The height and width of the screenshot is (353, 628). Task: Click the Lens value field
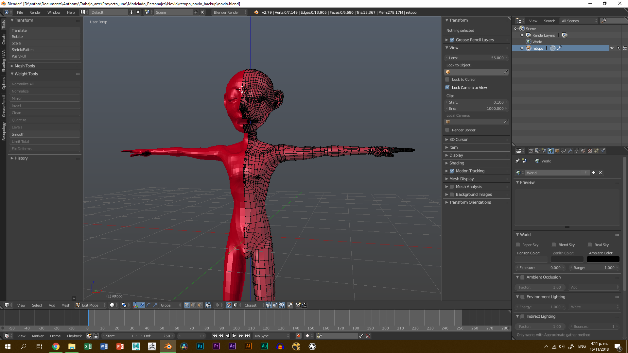tap(476, 58)
